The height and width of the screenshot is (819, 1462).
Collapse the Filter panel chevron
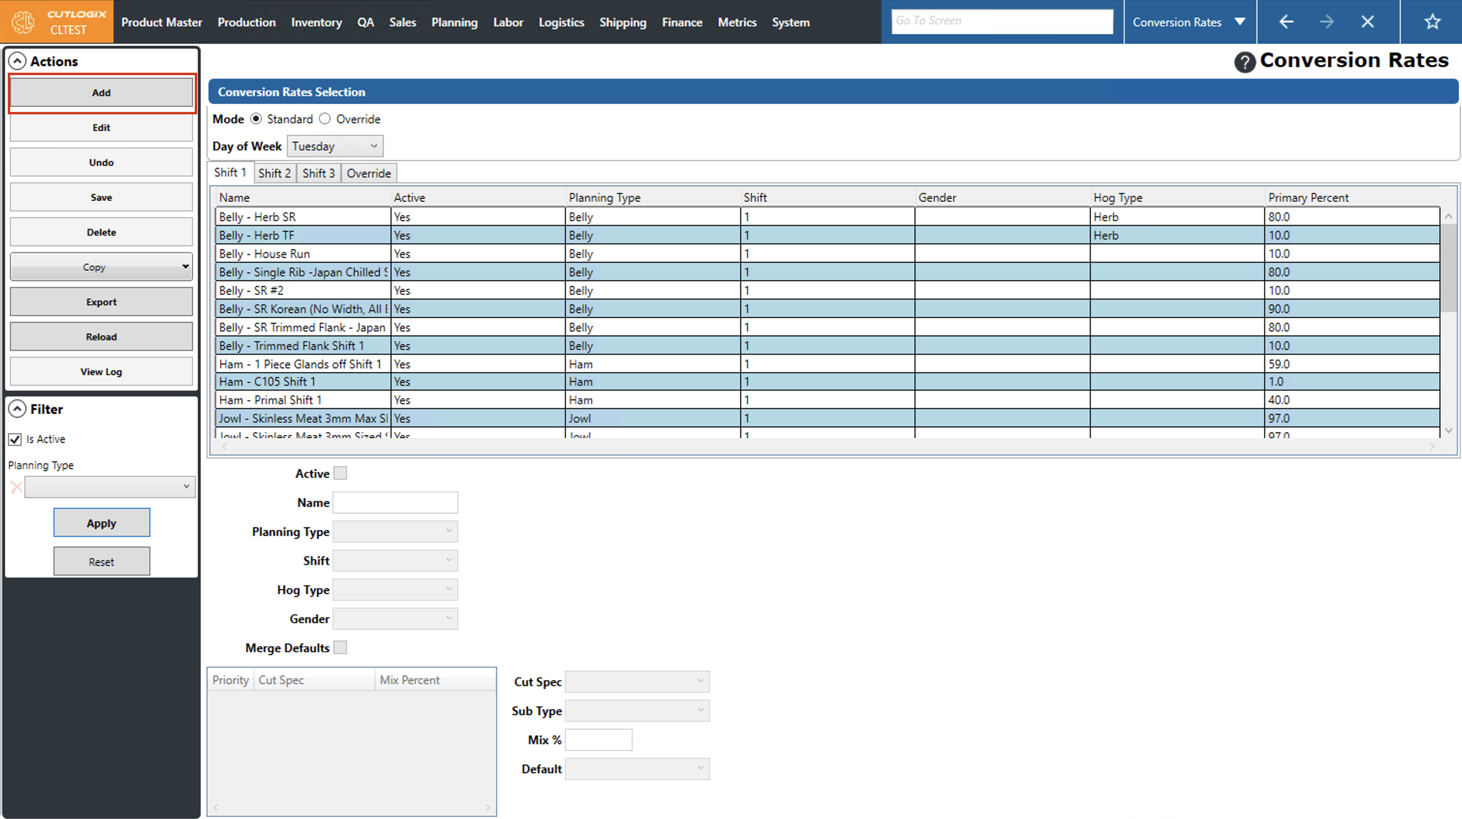tap(17, 409)
